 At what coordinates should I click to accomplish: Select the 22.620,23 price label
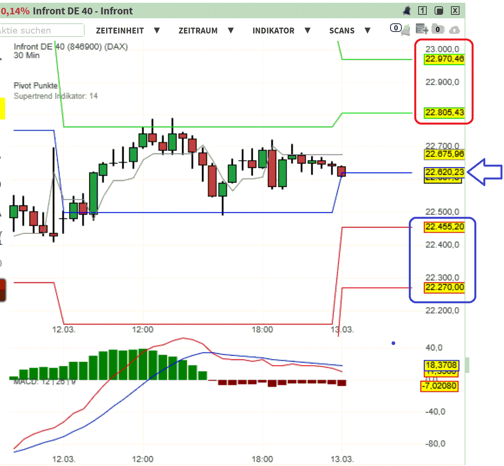point(444,172)
